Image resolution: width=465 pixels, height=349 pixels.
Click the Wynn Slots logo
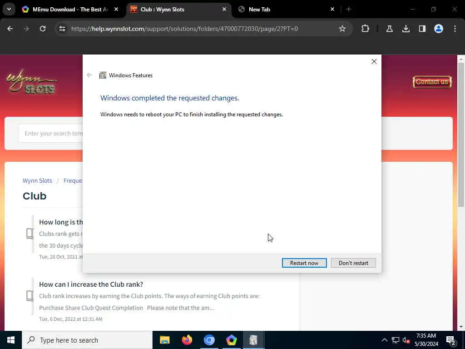pyautogui.click(x=31, y=82)
